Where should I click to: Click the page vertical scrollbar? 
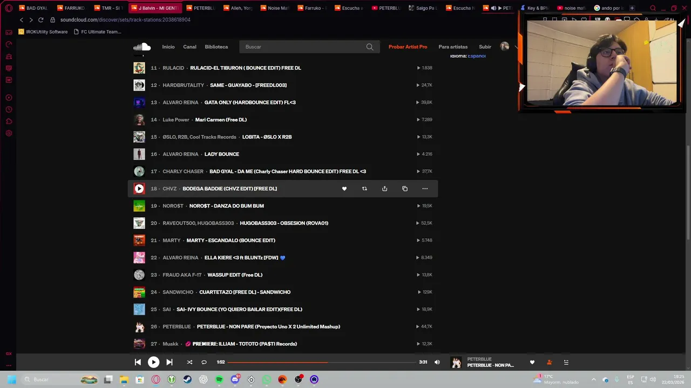click(688, 193)
